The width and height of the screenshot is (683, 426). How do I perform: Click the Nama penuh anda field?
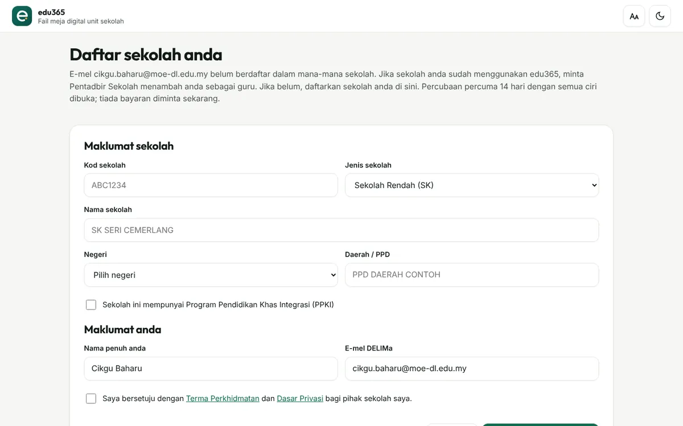211,369
